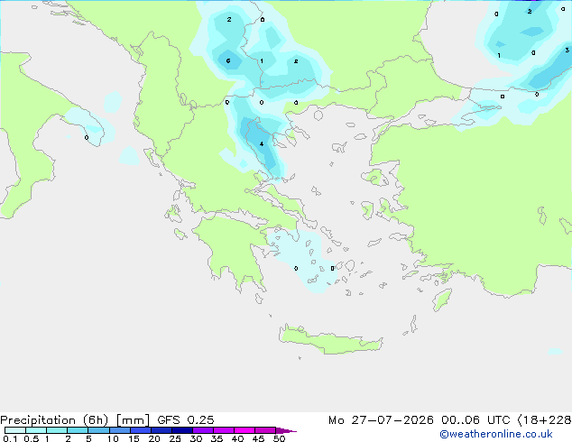
Task: Pick the 30–35 mm purple legend swatch
Action: [202, 430]
